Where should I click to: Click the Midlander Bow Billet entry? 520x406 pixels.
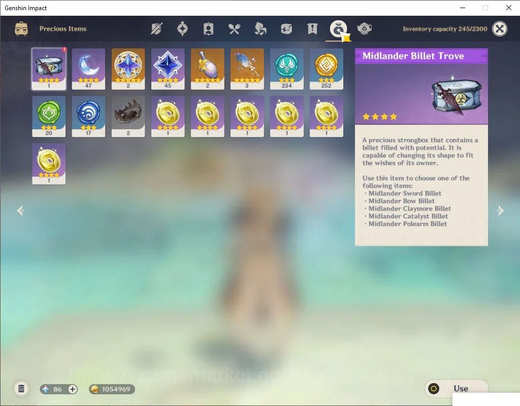401,201
